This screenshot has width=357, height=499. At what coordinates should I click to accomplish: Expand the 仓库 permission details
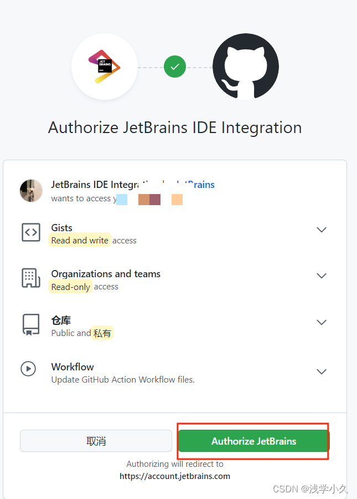tap(322, 322)
